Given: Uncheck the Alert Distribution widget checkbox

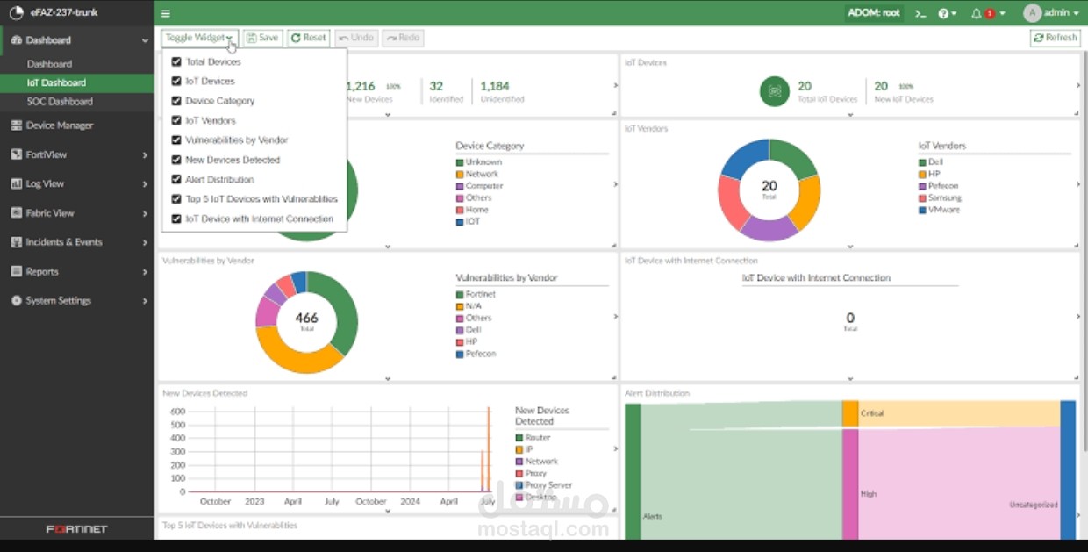Looking at the screenshot, I should [176, 179].
